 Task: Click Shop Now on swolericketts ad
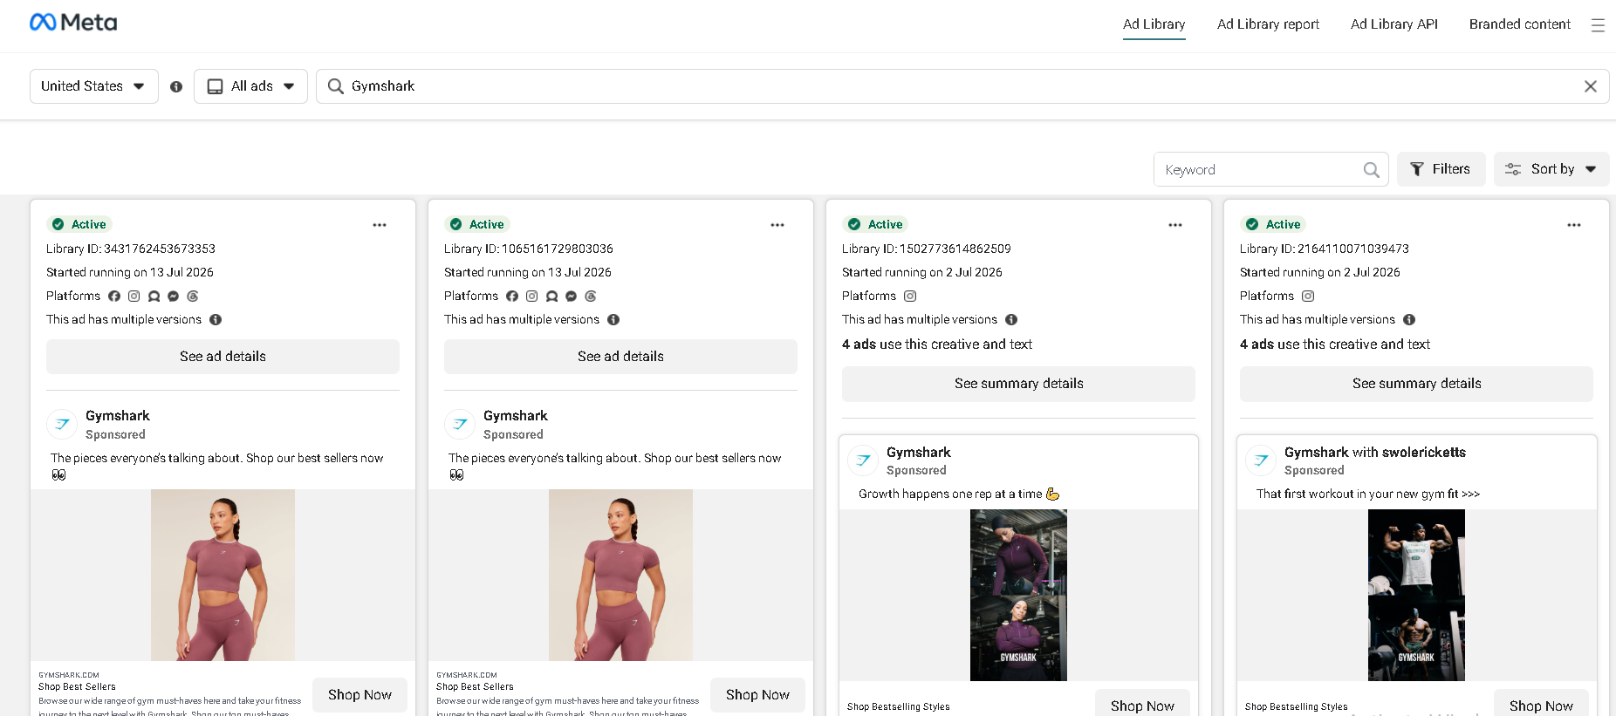click(x=1541, y=705)
